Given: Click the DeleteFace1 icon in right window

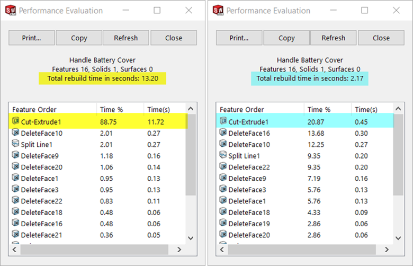Looking at the screenshot, I should pos(223,200).
